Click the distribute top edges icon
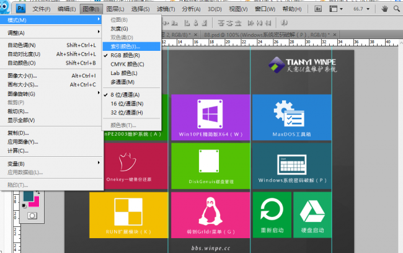Screen dimensions: 403x253 [221, 23]
